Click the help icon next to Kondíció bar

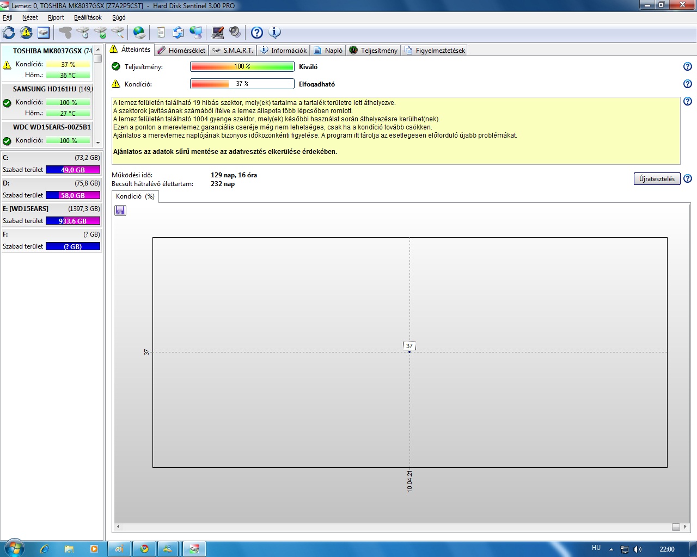(x=688, y=84)
